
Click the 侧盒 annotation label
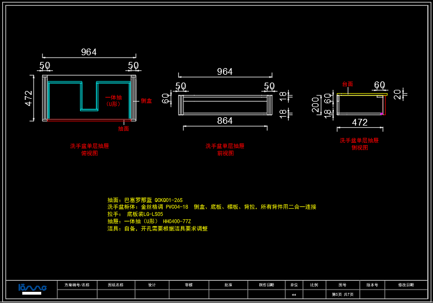(x=146, y=101)
